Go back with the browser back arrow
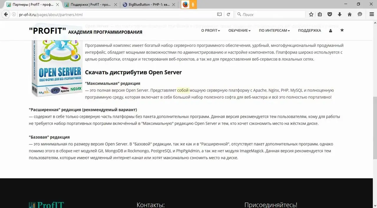The height and width of the screenshot is (208, 377). click(x=6, y=14)
